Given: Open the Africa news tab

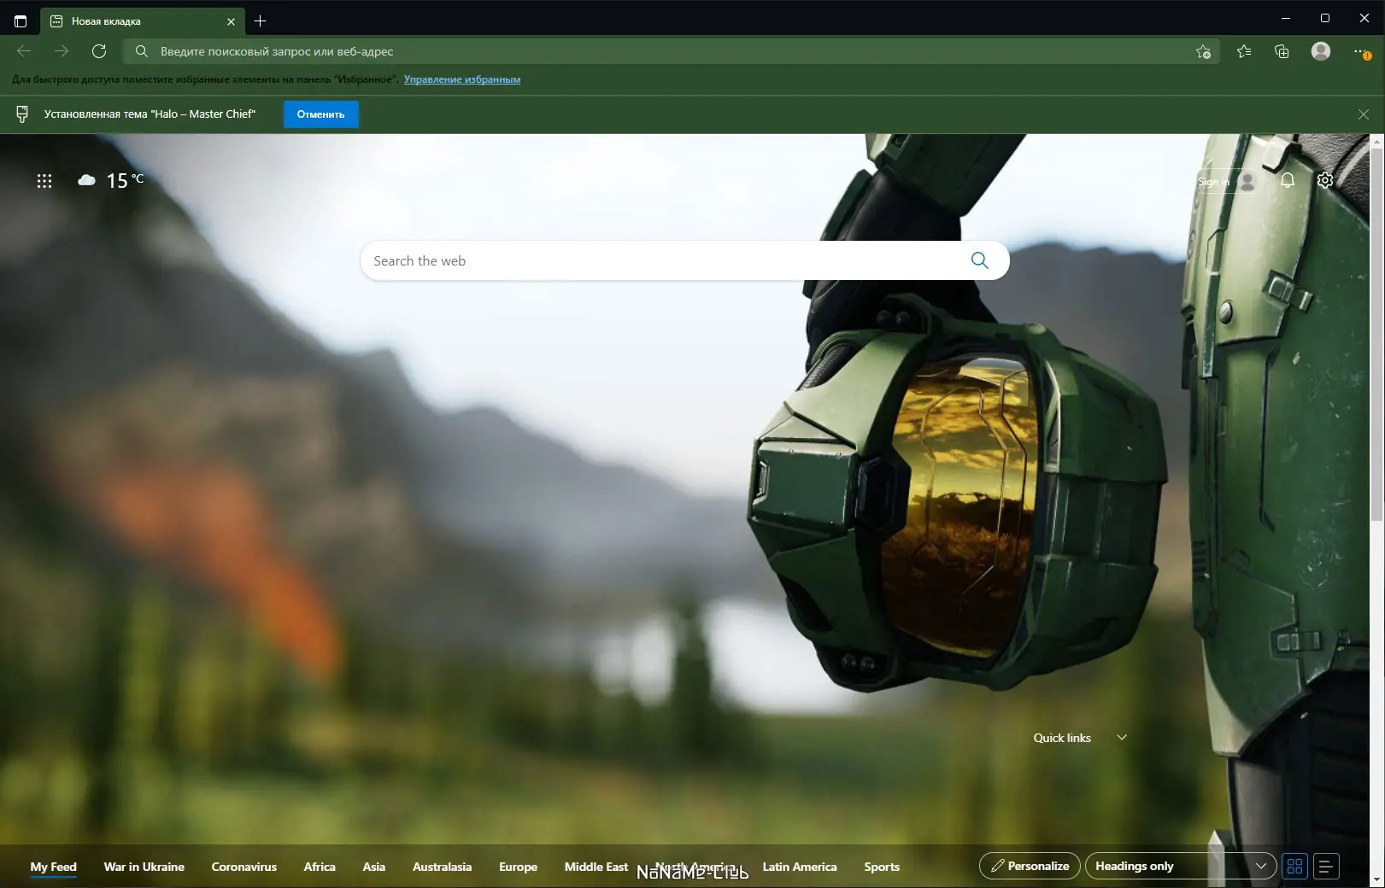Looking at the screenshot, I should (320, 867).
